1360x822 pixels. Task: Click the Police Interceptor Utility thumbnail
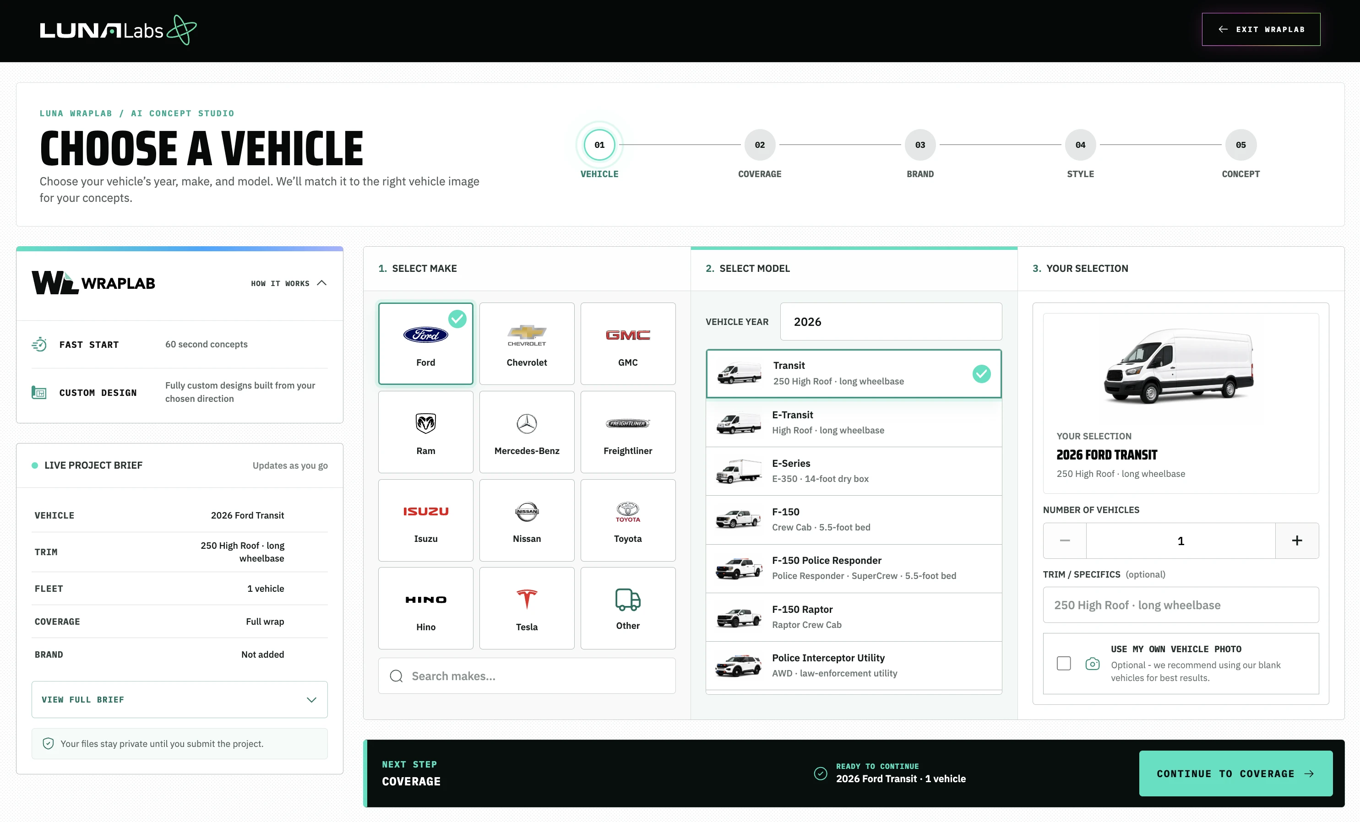[x=739, y=665]
